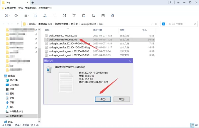The width and height of the screenshot is (199, 128).
Task: Click 此电脑 in the breadcrumb path
Action: (32, 24)
